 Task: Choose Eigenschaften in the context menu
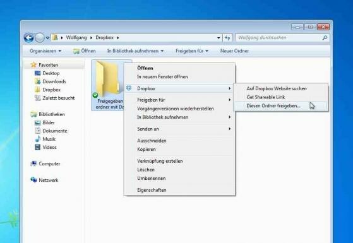click(179, 190)
